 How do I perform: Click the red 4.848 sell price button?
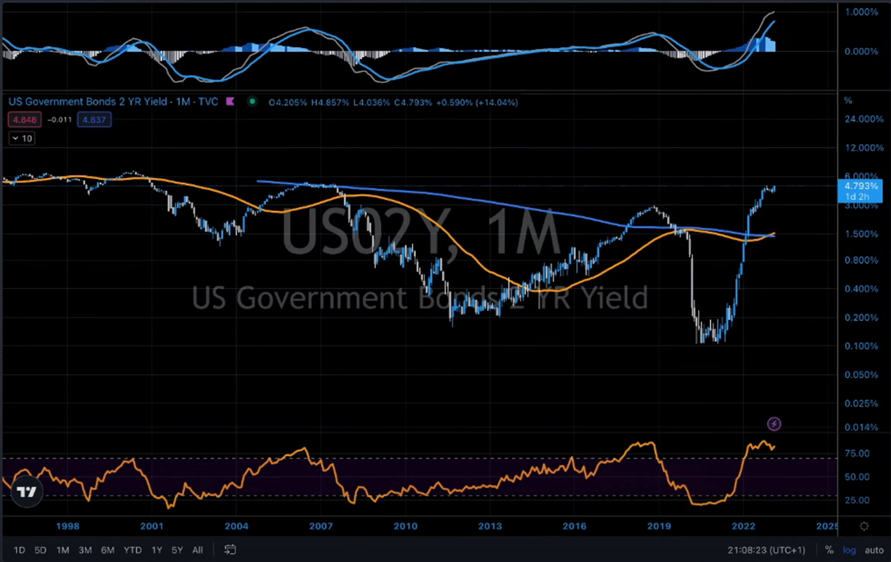[x=24, y=120]
